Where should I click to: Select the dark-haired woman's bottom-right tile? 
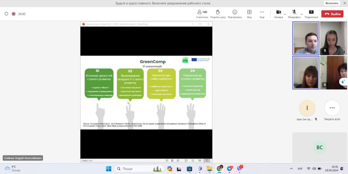(334, 73)
